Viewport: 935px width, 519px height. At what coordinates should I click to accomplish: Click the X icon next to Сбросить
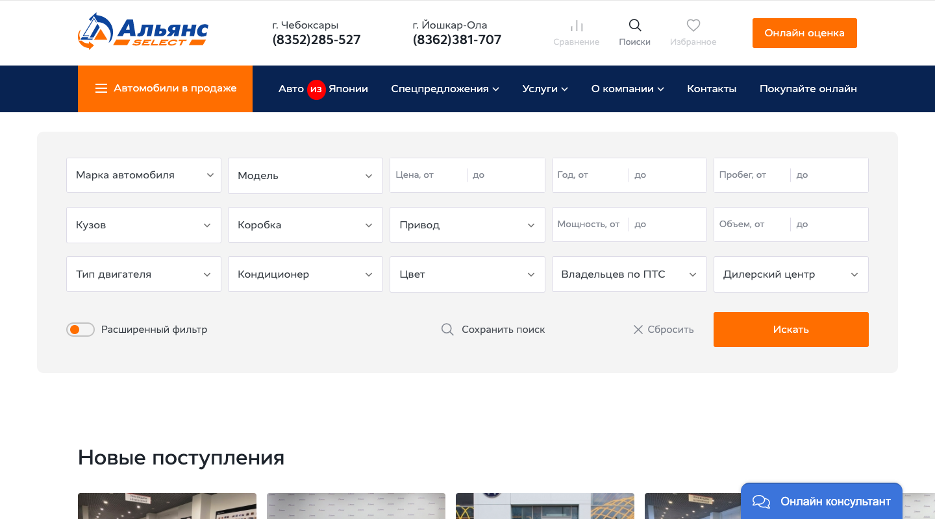638,330
